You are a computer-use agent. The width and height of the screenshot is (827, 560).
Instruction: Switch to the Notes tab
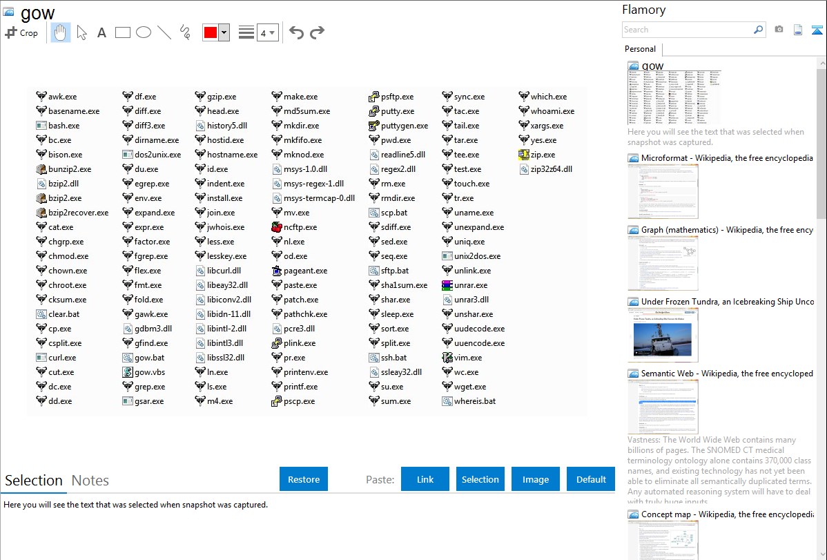[x=90, y=481]
